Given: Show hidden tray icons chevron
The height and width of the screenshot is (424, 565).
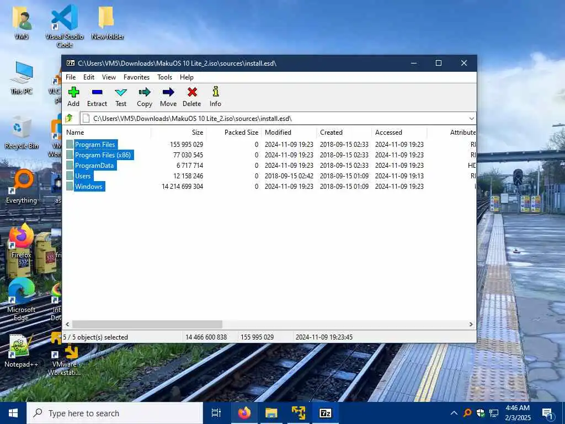Looking at the screenshot, I should [x=454, y=413].
